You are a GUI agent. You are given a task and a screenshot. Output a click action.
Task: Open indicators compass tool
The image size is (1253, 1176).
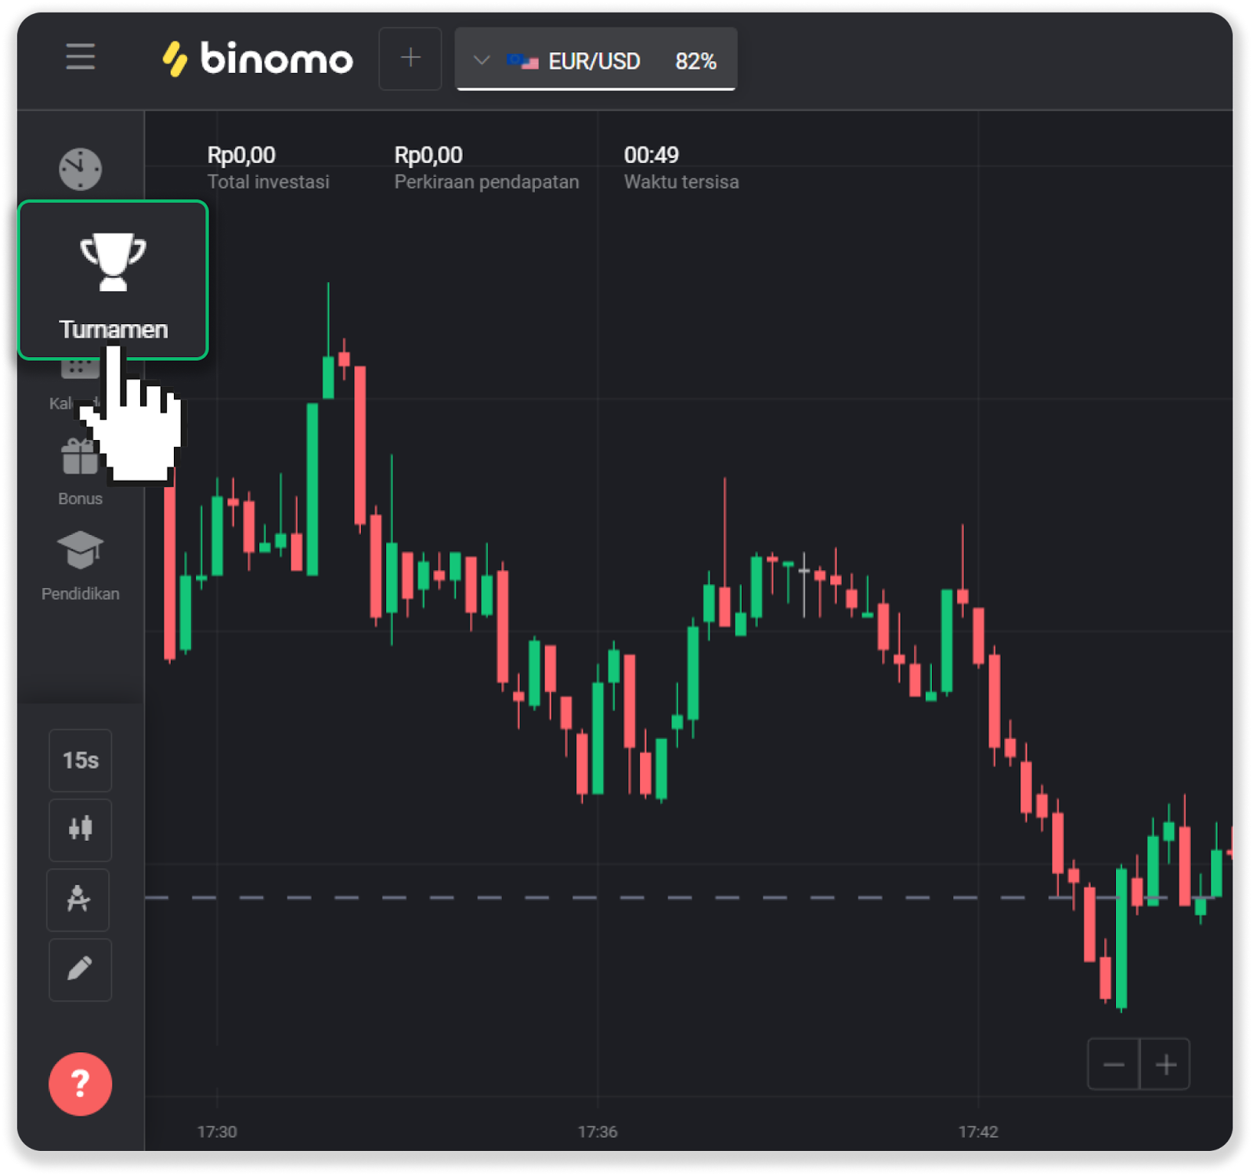78,900
